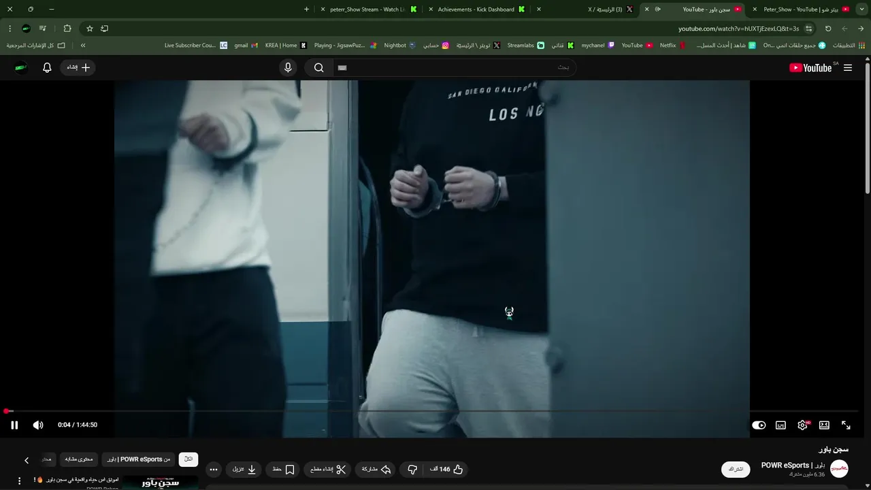Click the search magnifier button
Image resolution: width=871 pixels, height=490 pixels.
318,67
